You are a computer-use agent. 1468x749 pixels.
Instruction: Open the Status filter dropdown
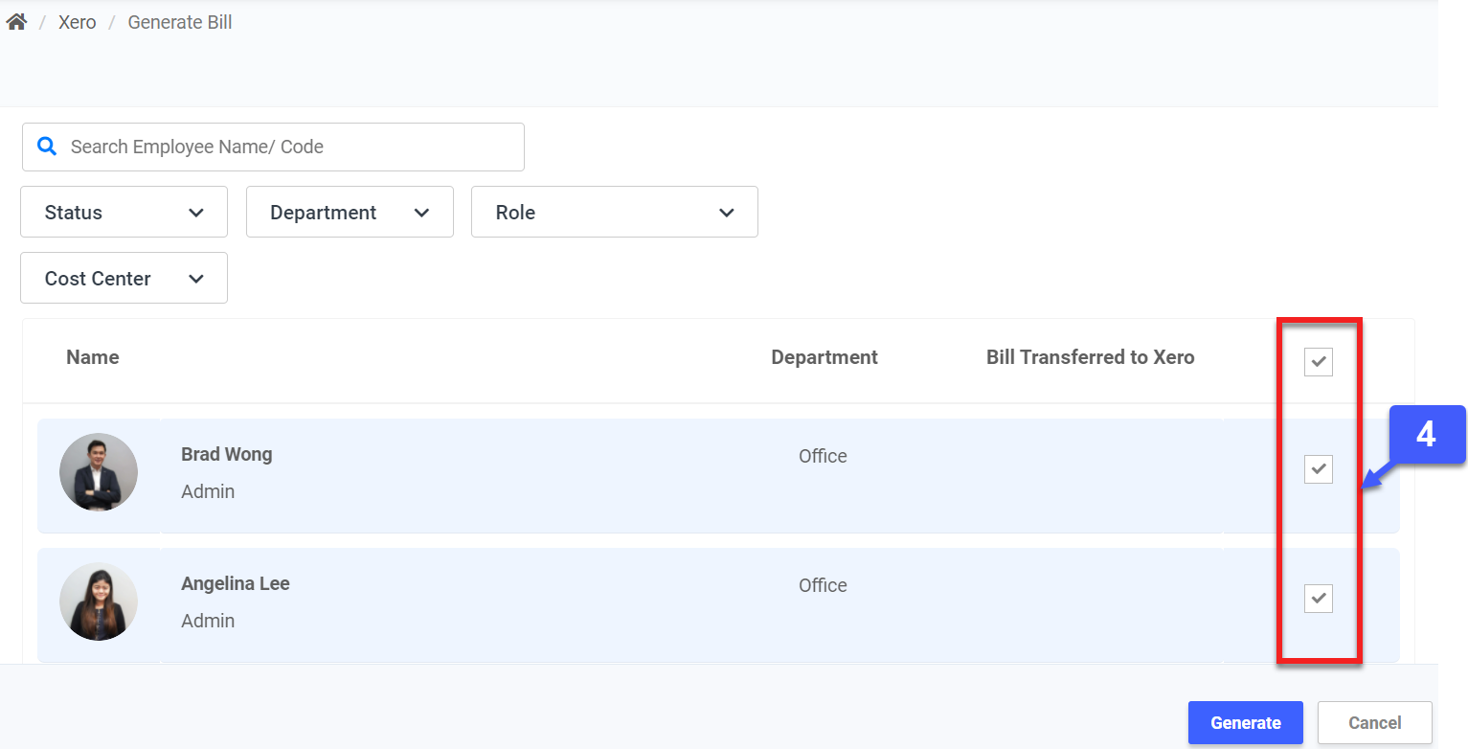click(124, 213)
